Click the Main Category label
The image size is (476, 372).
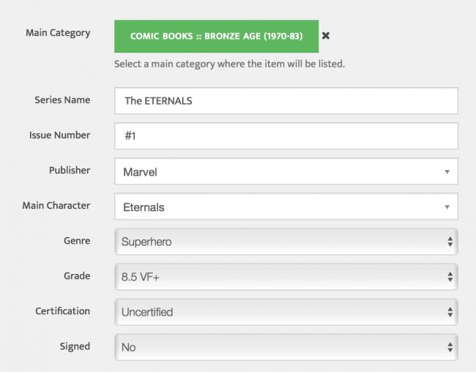(58, 33)
